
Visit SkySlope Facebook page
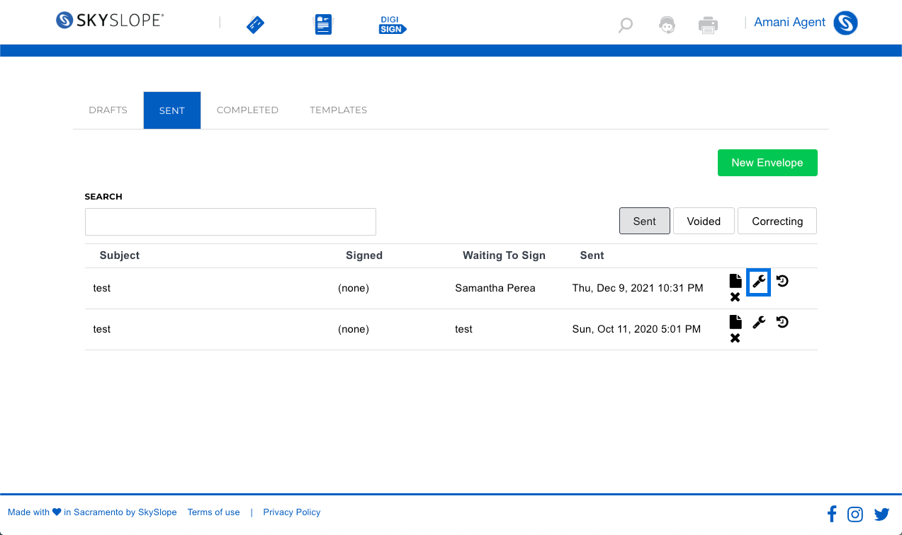832,514
